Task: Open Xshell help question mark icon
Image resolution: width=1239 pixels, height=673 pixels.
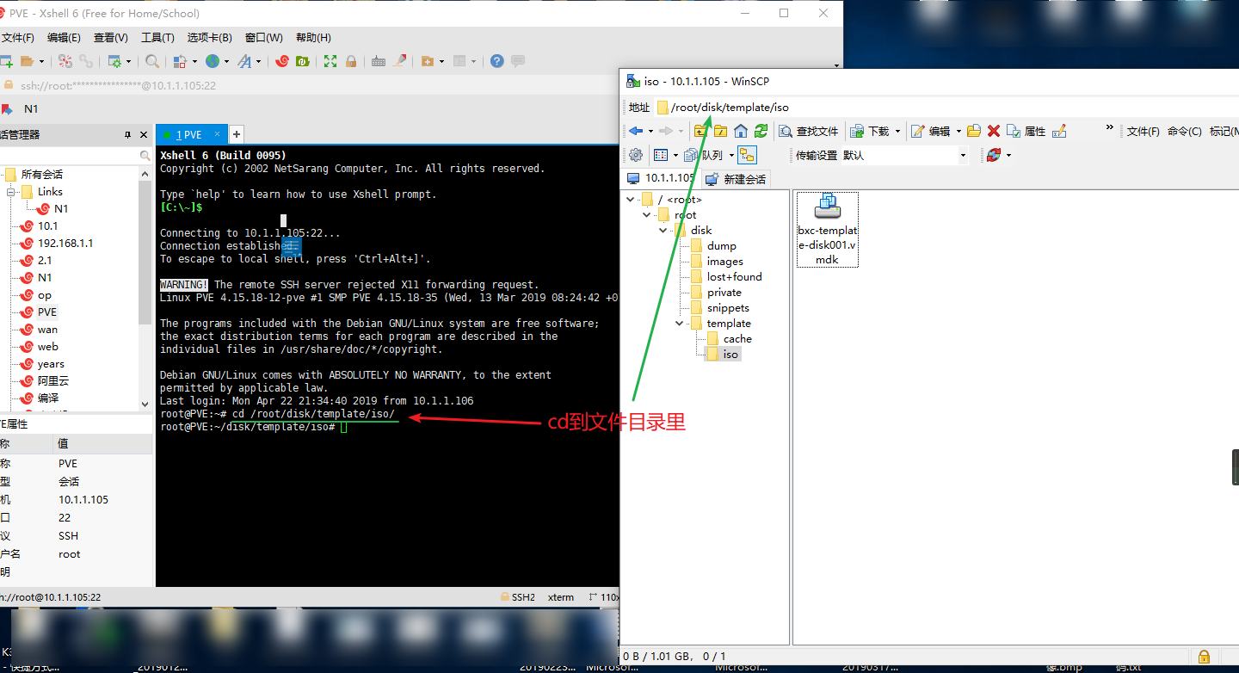Action: [497, 61]
